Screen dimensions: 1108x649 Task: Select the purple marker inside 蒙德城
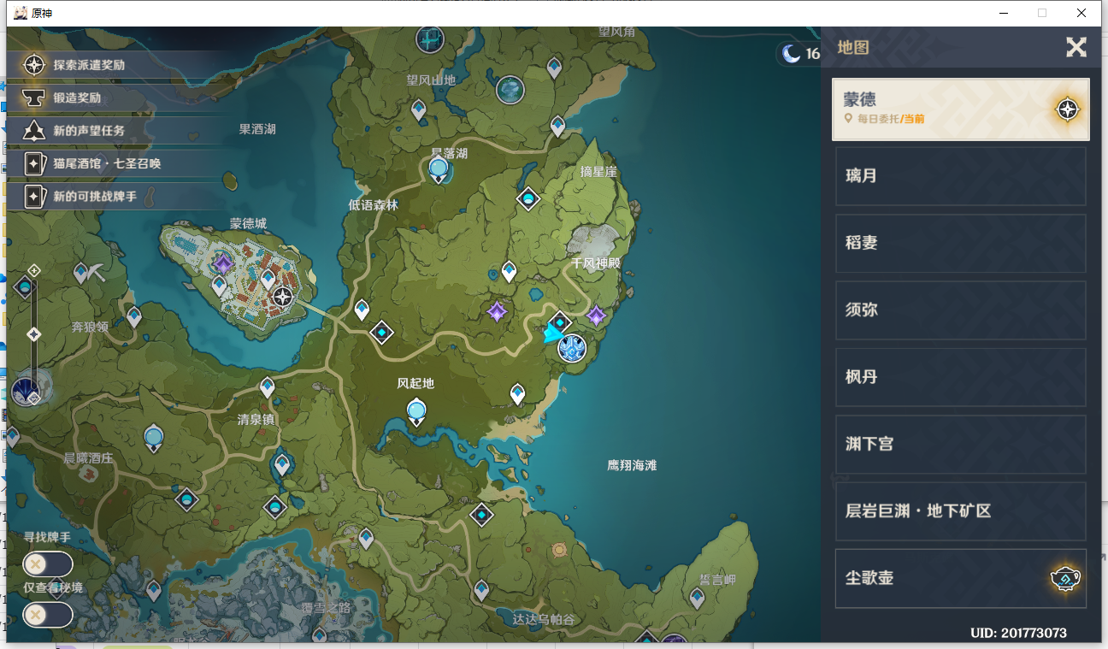click(x=223, y=263)
